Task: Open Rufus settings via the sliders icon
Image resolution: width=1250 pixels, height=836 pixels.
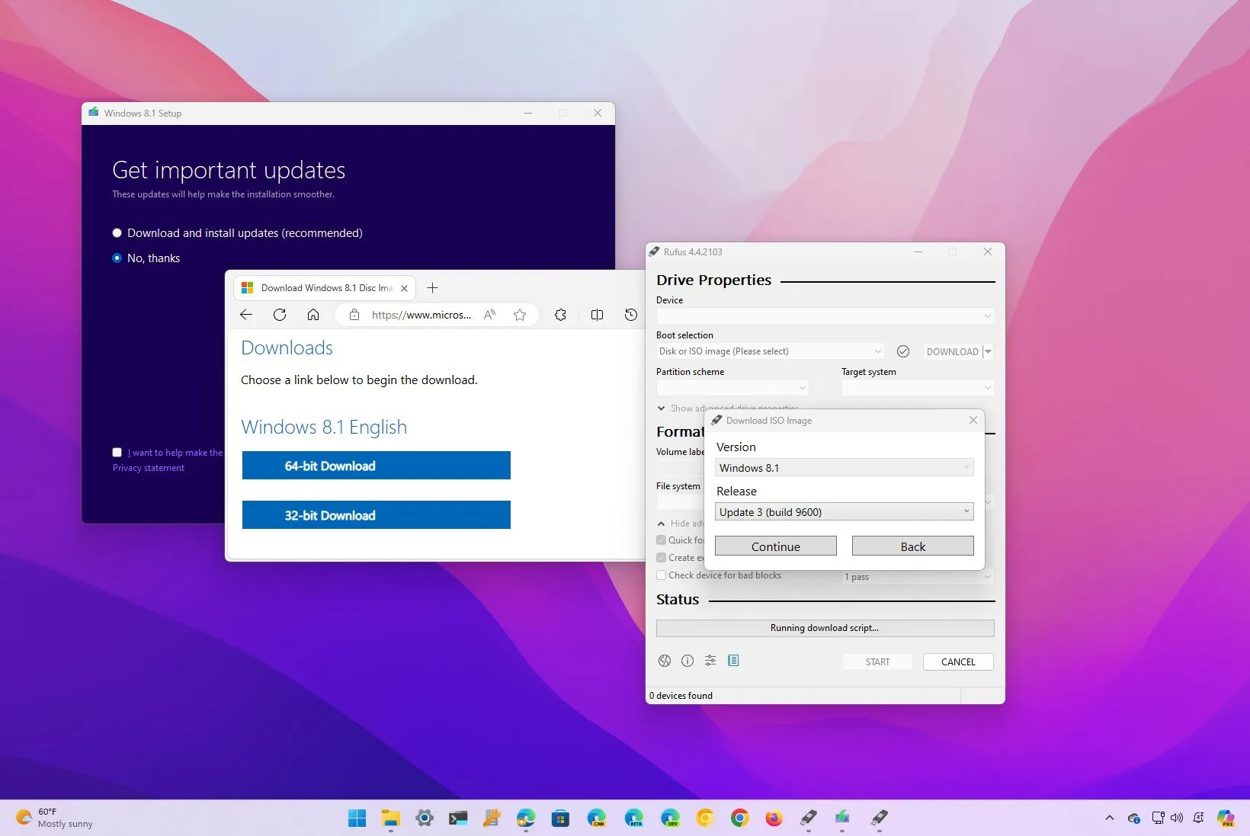Action: click(x=710, y=661)
